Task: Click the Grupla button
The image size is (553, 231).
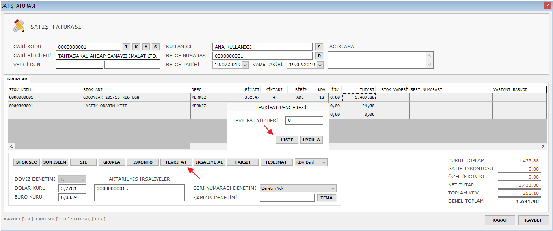Action: tap(112, 162)
